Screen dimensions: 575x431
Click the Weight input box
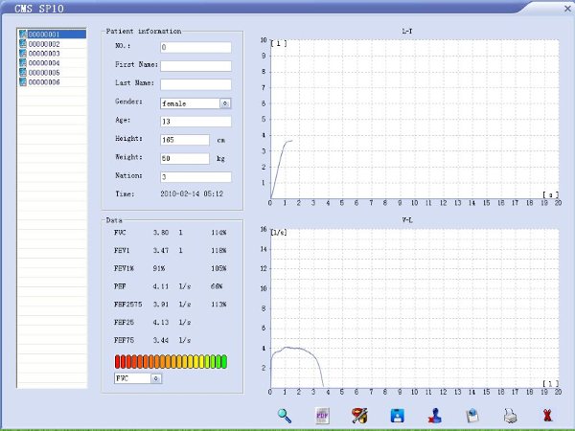click(185, 158)
